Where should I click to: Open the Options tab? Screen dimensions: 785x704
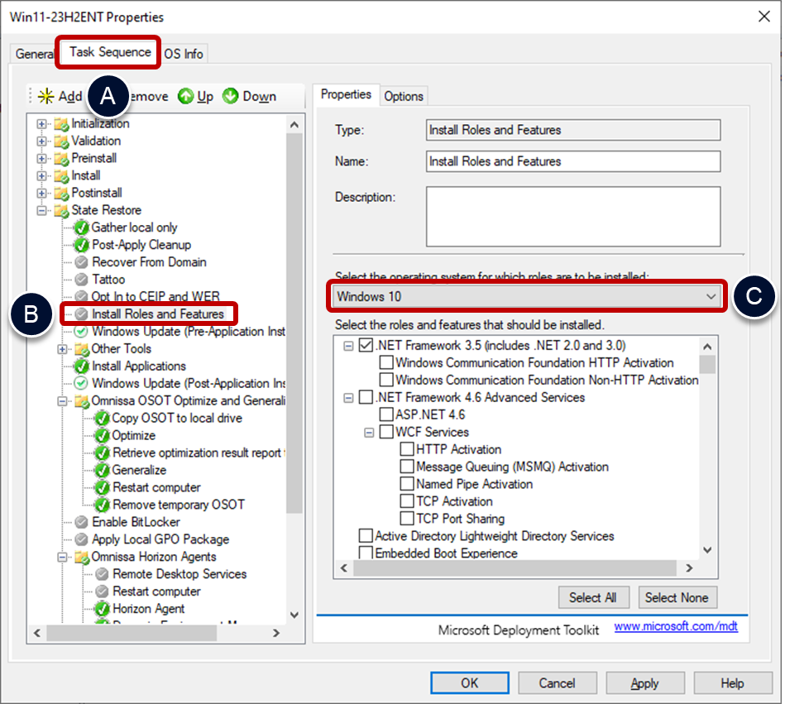point(404,96)
